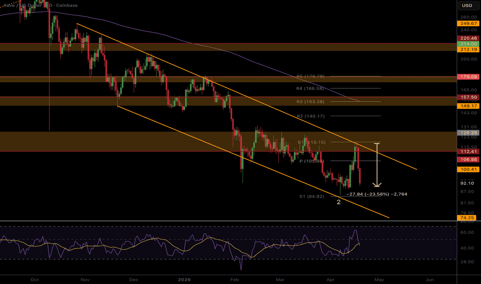Click the 74.25 orange price tag
The width and height of the screenshot is (481, 284).
467,218
